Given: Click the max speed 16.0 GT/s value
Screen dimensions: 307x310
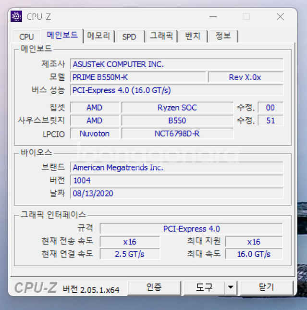Looking at the screenshot, I should (x=254, y=254).
